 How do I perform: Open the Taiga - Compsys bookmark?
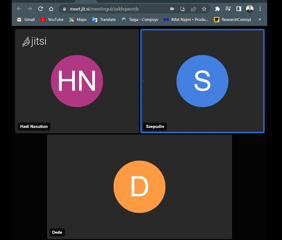pyautogui.click(x=140, y=20)
